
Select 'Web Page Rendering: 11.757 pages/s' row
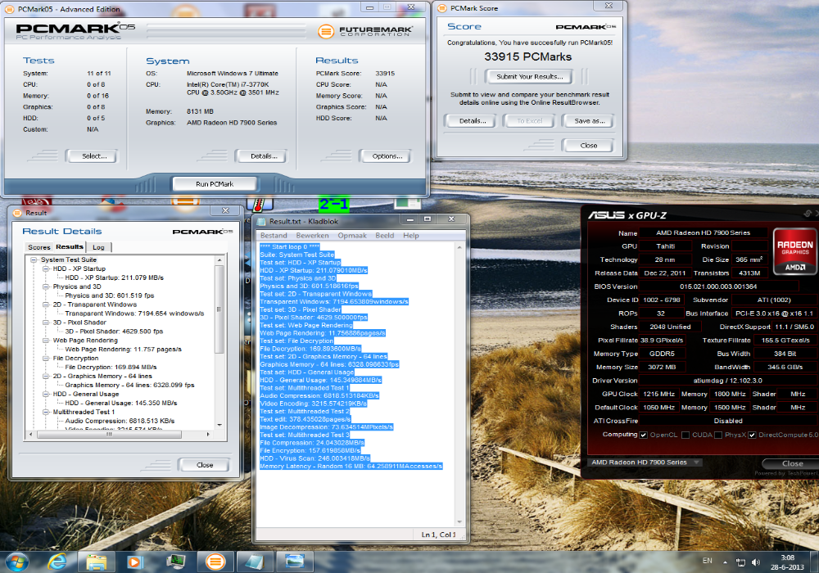[124, 350]
